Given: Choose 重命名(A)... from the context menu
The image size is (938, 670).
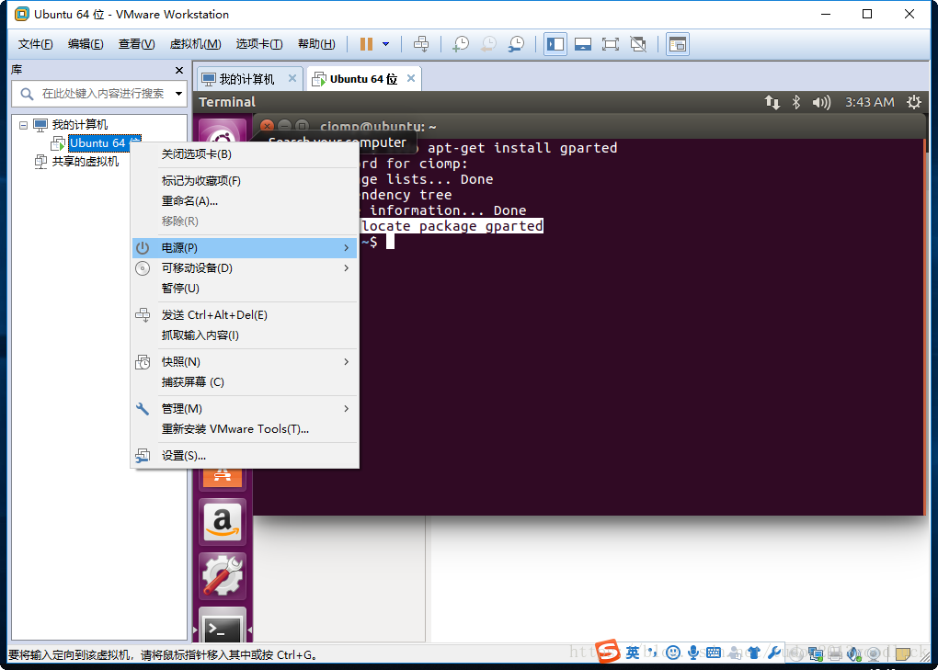Looking at the screenshot, I should tap(246, 201).
